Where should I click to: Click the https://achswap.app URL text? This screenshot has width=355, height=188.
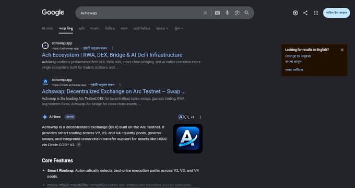[x=65, y=49]
